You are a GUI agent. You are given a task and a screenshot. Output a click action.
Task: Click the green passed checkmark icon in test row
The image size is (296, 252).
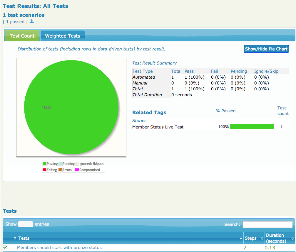(5, 248)
